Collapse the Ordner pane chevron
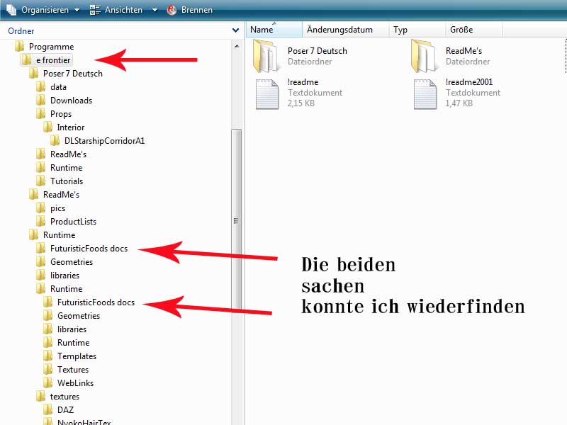567x425 pixels. [235, 30]
